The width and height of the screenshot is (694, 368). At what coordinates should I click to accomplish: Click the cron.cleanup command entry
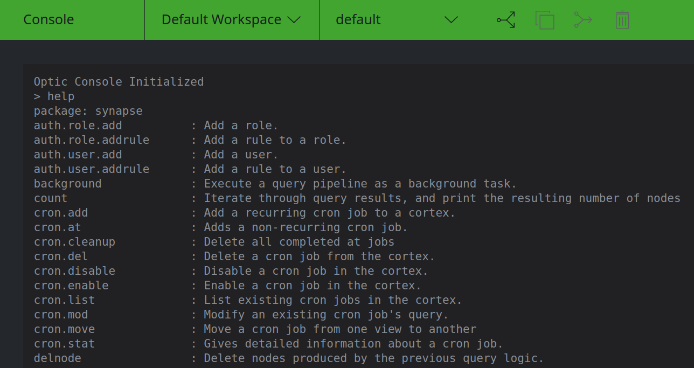74,242
